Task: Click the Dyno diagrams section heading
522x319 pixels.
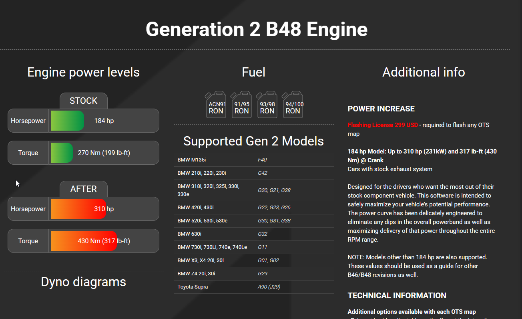Action: tap(84, 282)
